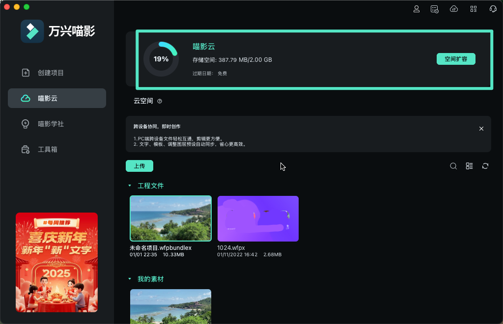Collapse the 工程文件 section
503x324 pixels.
click(129, 186)
